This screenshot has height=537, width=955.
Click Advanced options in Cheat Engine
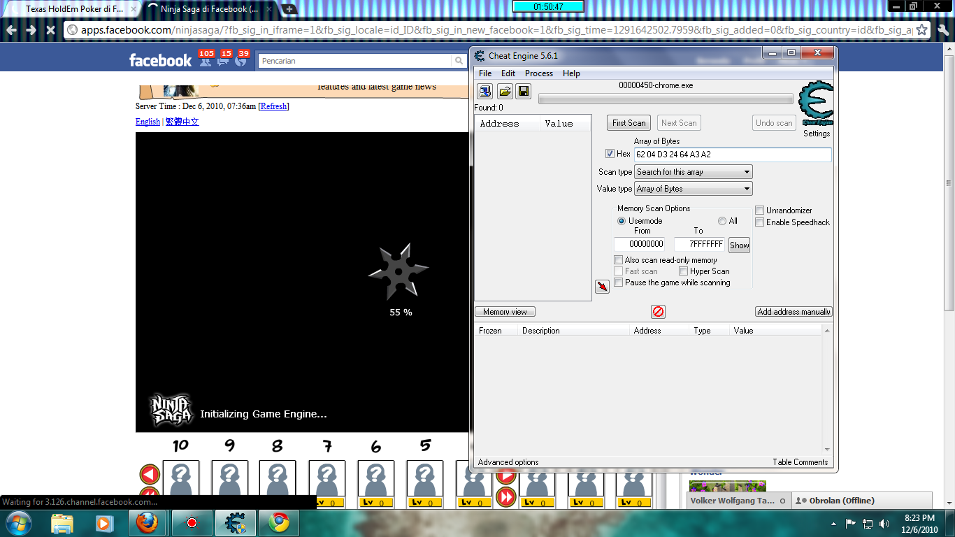(508, 462)
